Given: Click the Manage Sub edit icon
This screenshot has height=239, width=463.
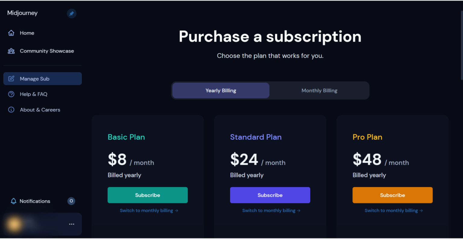Looking at the screenshot, I should coord(11,79).
